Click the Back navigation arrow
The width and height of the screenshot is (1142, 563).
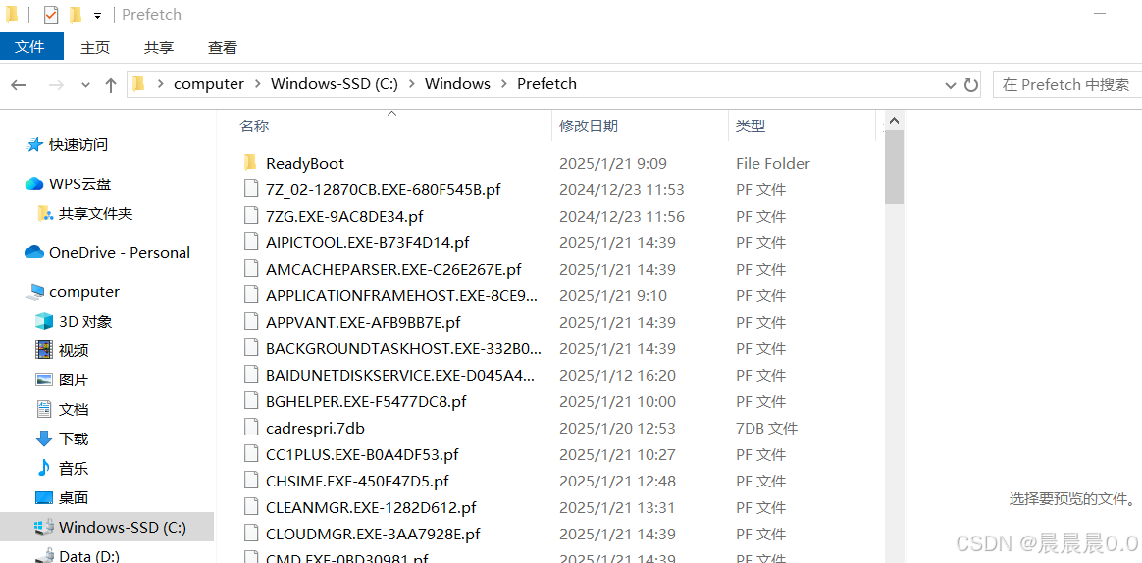click(x=19, y=85)
